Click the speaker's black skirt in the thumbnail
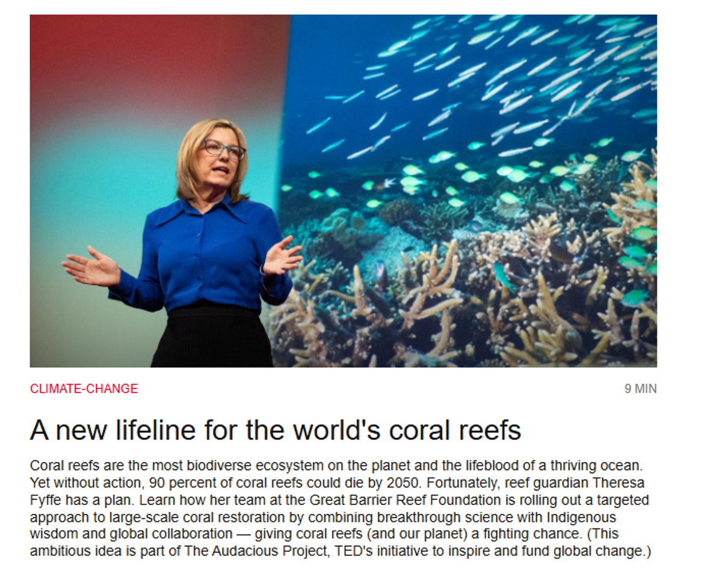722x574 pixels. [211, 340]
